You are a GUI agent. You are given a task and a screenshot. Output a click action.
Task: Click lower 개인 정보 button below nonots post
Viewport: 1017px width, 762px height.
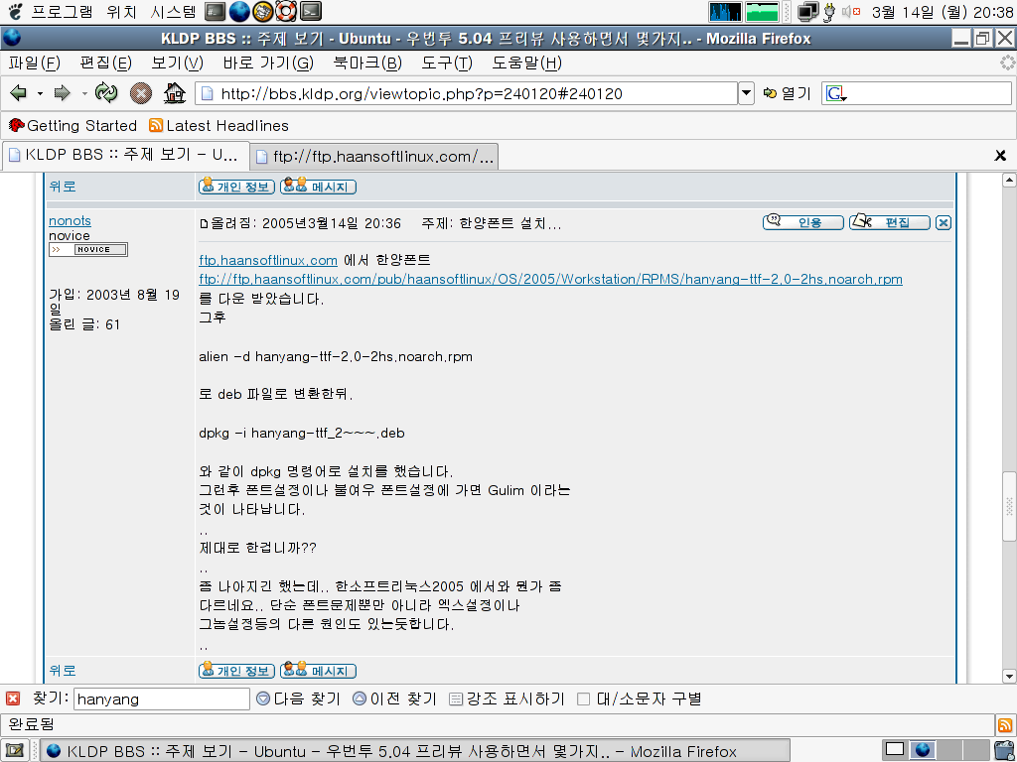tap(236, 671)
